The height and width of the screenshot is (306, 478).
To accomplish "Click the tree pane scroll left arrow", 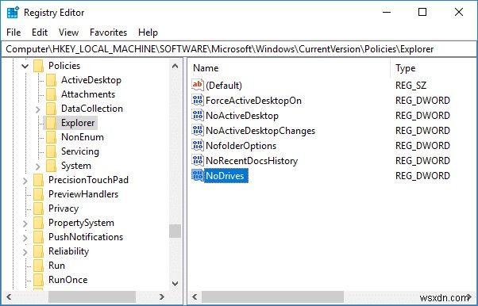I will [9, 296].
